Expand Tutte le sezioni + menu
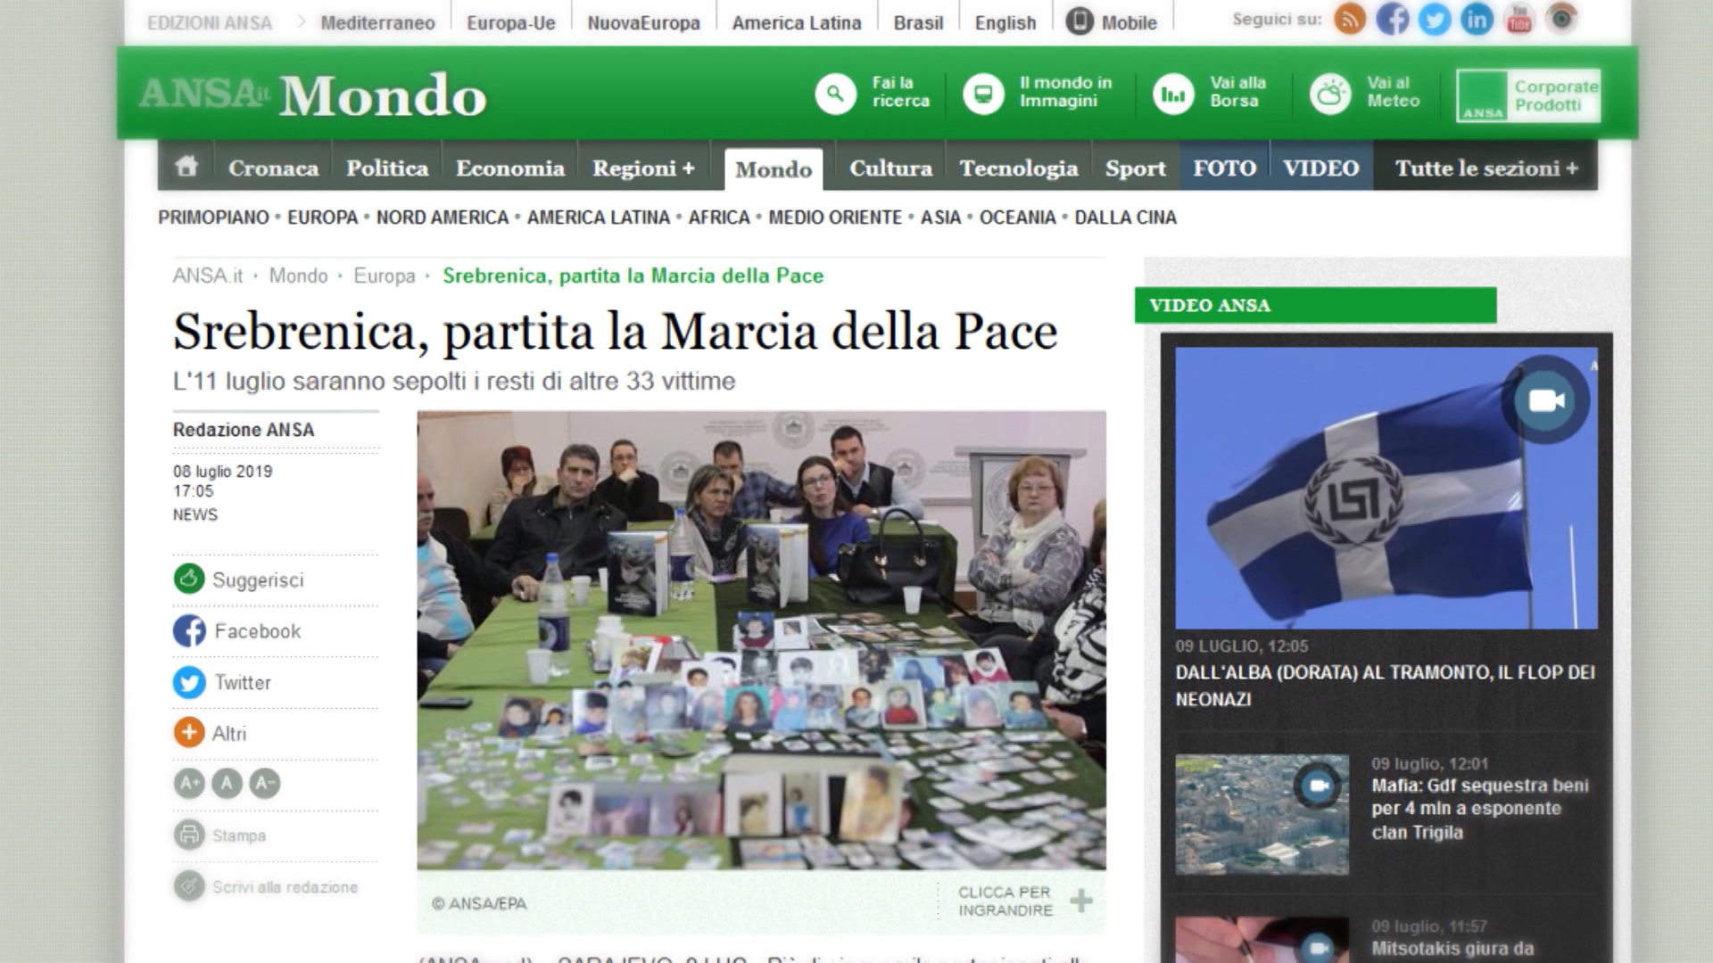This screenshot has width=1713, height=963. [x=1485, y=169]
